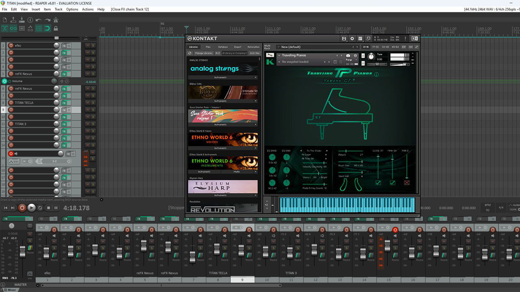Click Kontakt NI panel icon
The height and width of the screenshot is (292, 520).
coord(415,39)
